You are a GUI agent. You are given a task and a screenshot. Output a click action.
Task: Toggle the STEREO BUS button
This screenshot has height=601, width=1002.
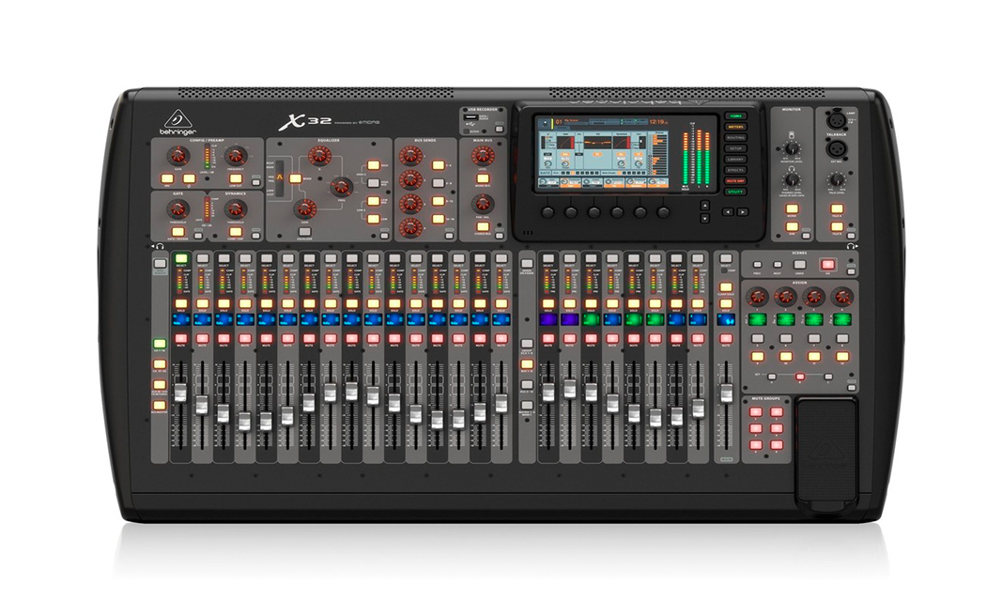point(483,226)
